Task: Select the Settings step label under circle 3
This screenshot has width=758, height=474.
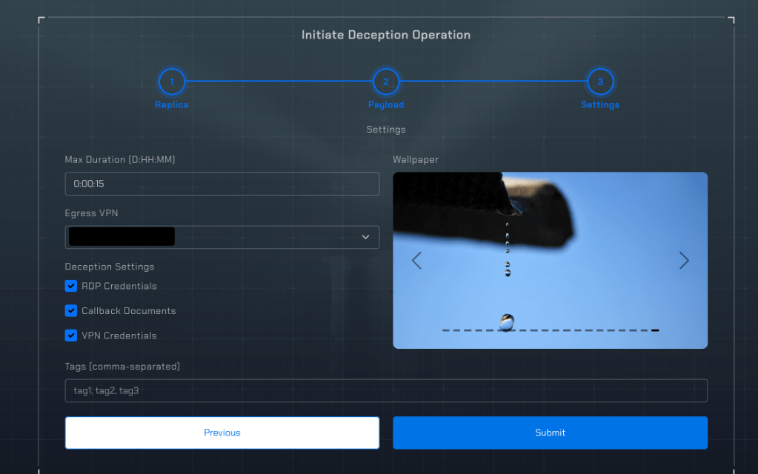Action: 600,105
